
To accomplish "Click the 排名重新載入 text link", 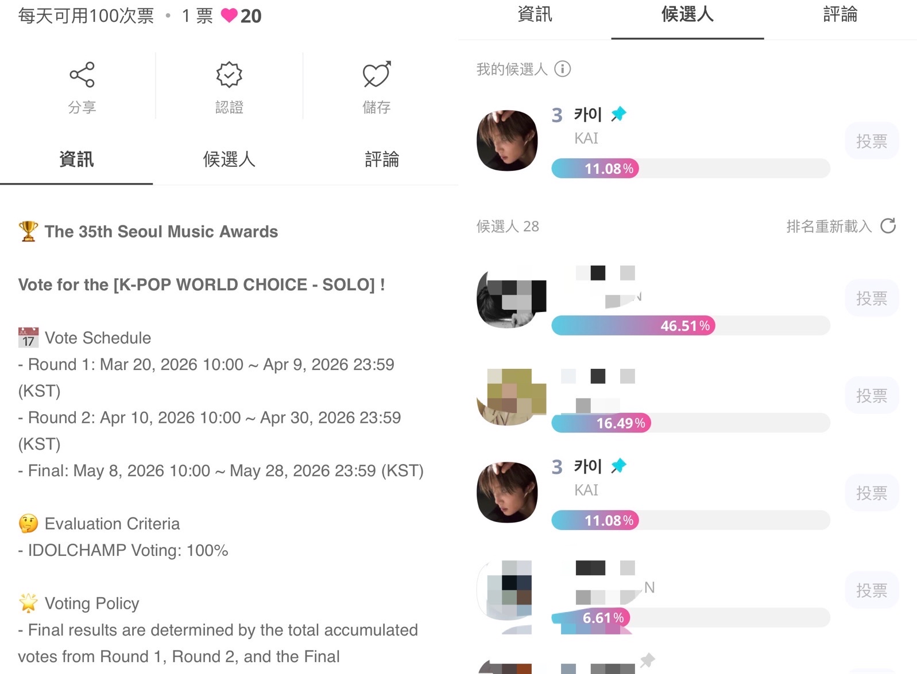I will pos(829,227).
